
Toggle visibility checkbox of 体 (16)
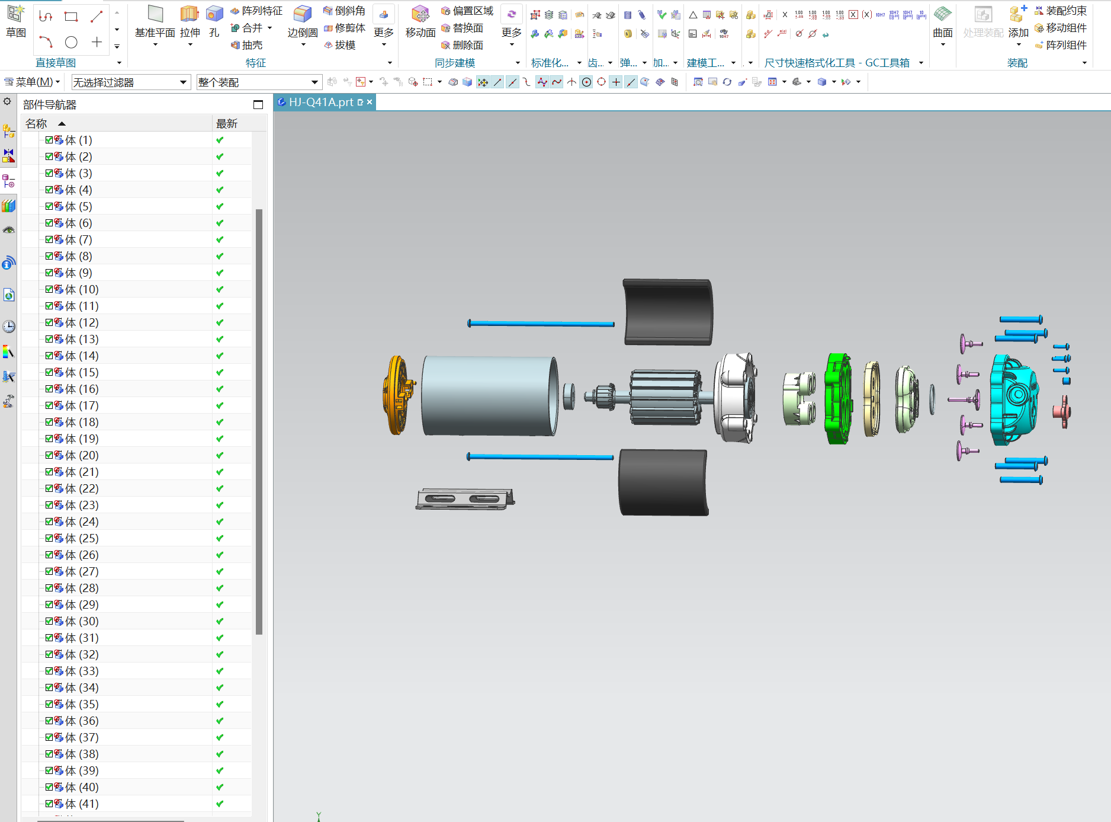49,389
